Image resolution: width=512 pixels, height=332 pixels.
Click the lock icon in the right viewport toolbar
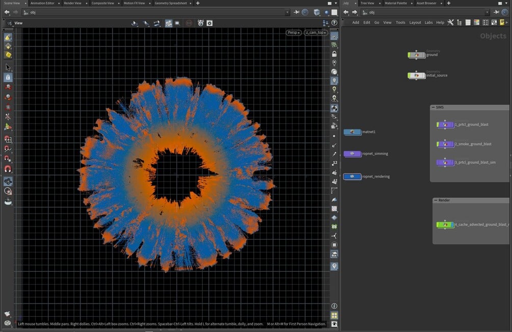click(334, 54)
